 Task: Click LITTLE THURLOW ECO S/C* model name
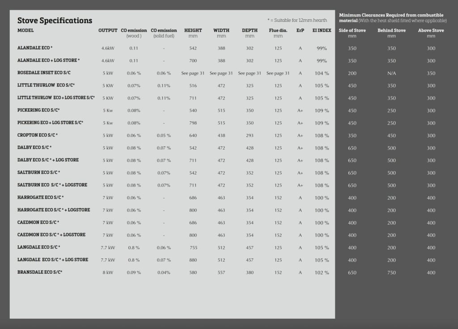[46, 85]
